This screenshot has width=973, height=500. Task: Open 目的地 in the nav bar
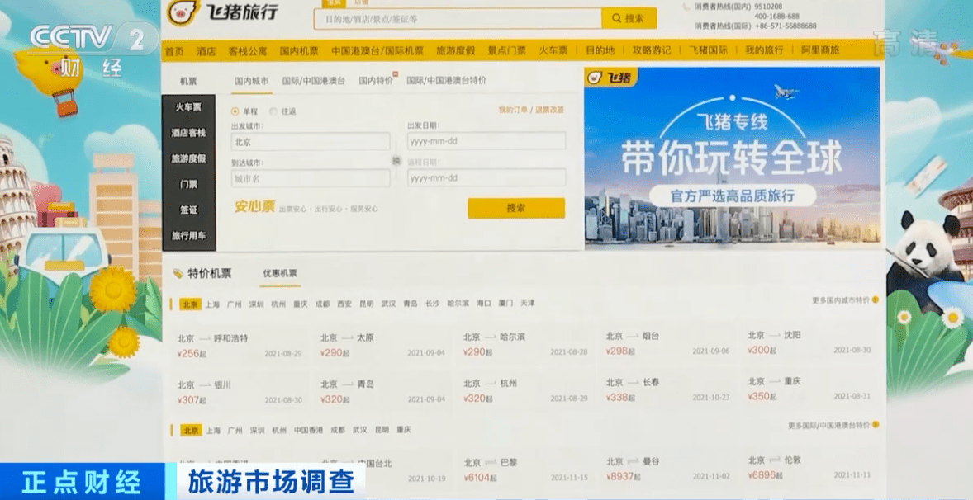coord(600,51)
